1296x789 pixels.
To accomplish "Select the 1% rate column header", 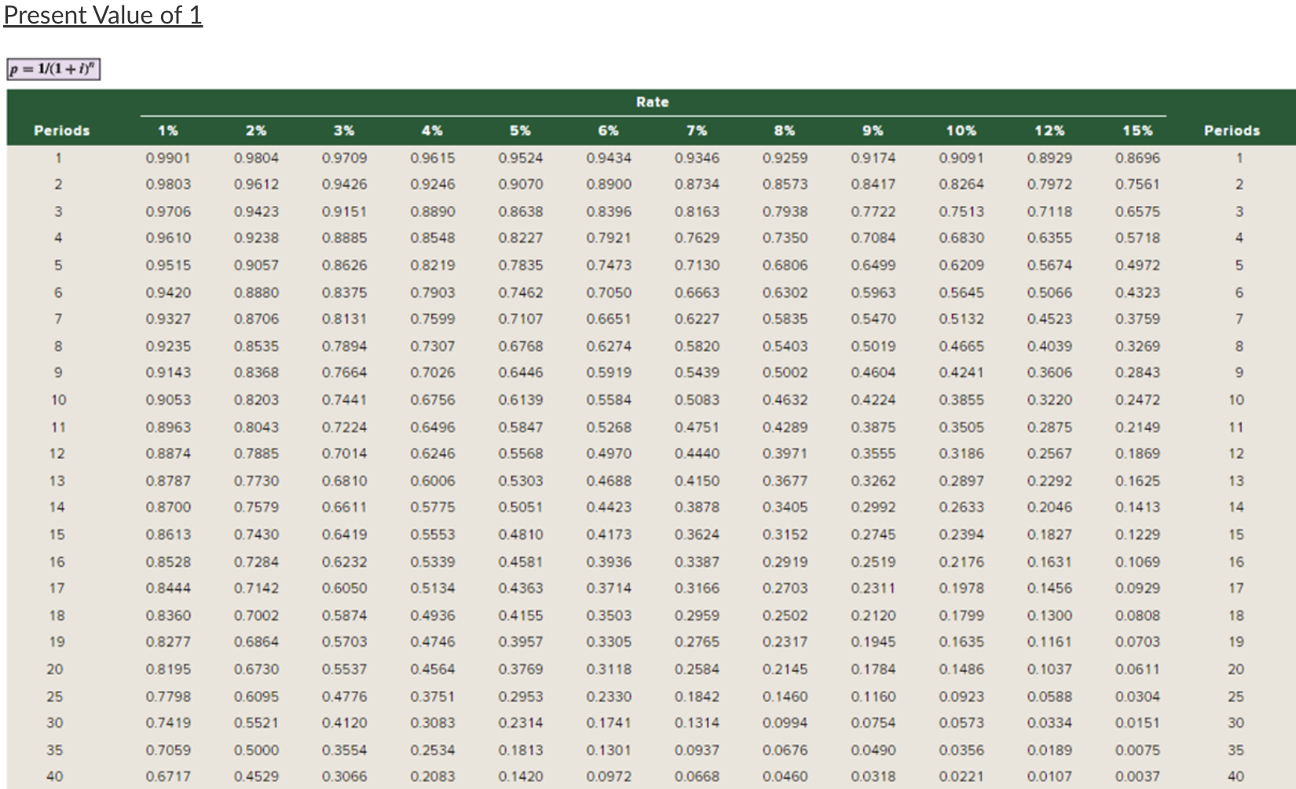I will (x=167, y=130).
